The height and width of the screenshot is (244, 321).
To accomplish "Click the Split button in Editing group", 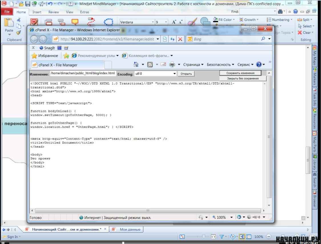I will point(305,20).
